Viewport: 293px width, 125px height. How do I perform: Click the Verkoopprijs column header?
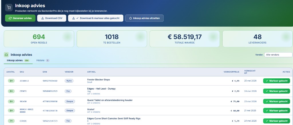pyautogui.click(x=231, y=72)
